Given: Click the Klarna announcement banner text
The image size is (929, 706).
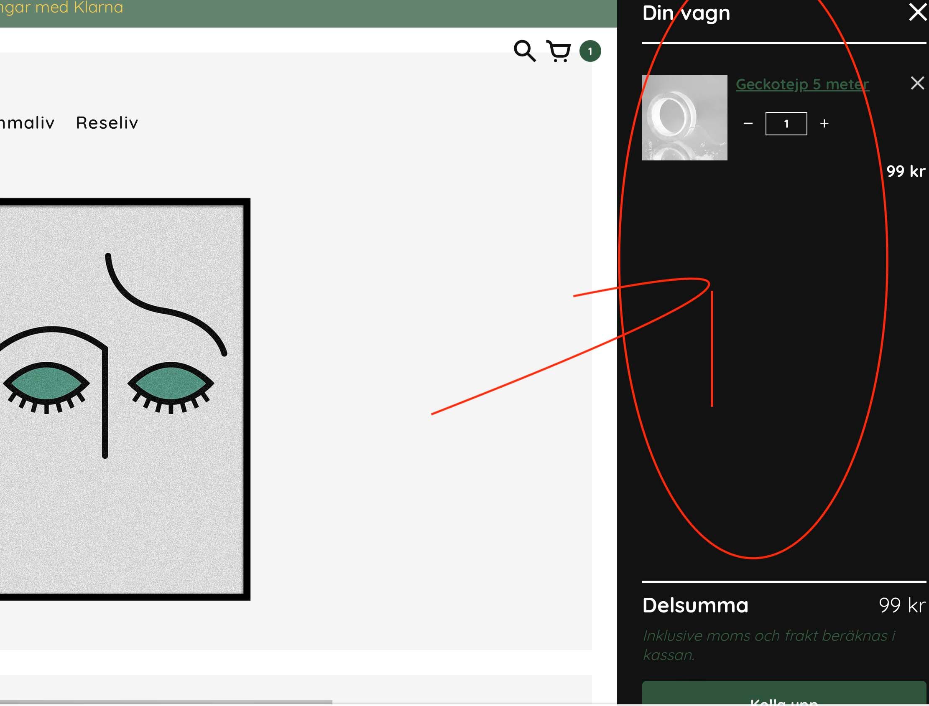Looking at the screenshot, I should (61, 8).
